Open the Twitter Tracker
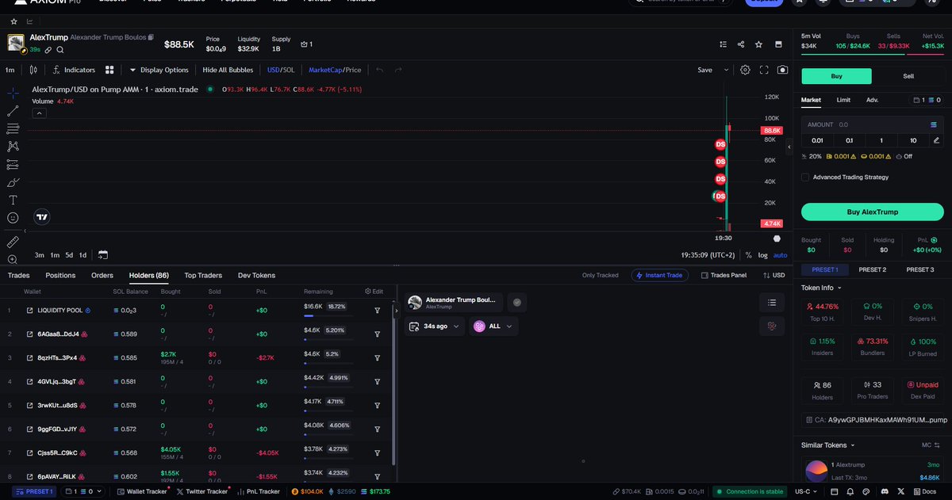 pyautogui.click(x=201, y=491)
